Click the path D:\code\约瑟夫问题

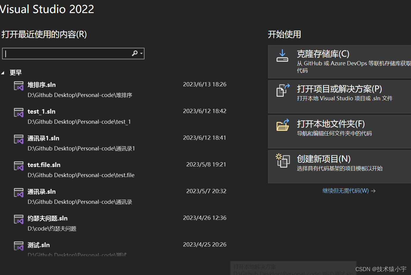point(52,229)
